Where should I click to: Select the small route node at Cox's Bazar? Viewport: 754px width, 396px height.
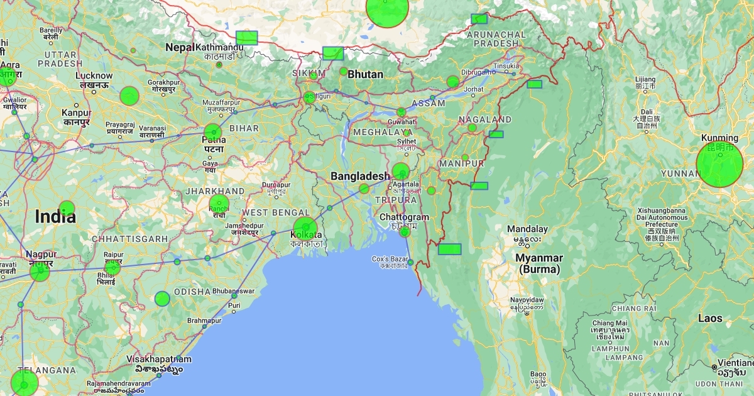coord(410,262)
